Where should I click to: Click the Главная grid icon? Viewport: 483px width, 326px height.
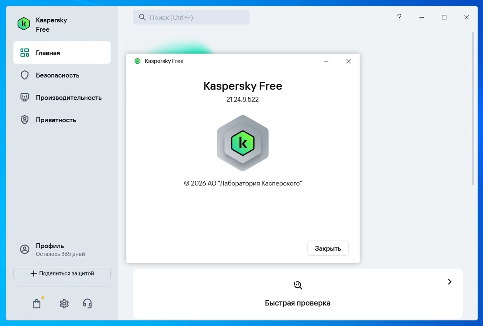[25, 53]
